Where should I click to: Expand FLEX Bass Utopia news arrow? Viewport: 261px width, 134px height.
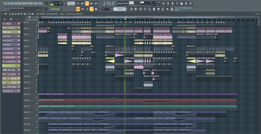(196, 9)
